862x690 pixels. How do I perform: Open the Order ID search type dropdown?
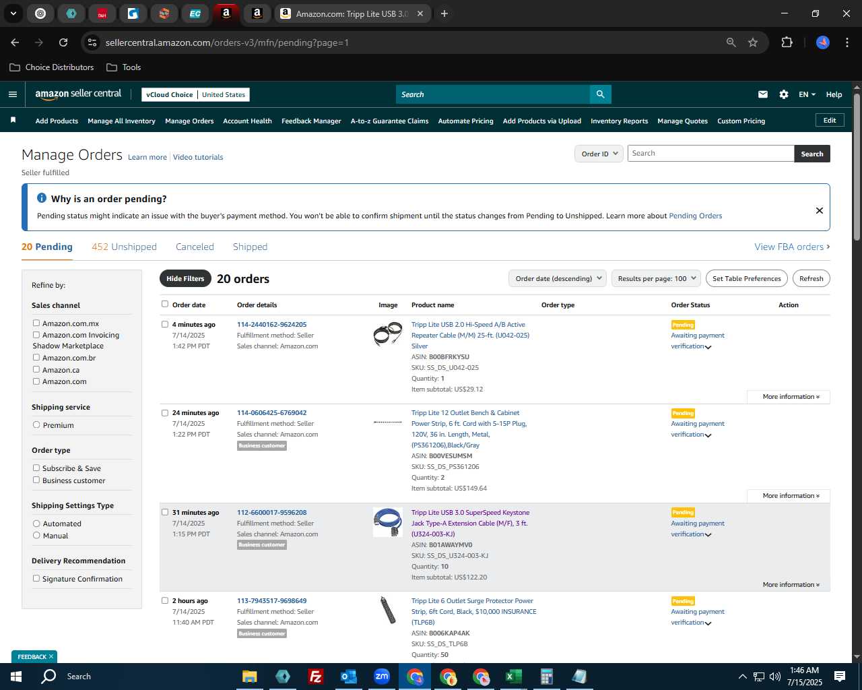pos(599,154)
